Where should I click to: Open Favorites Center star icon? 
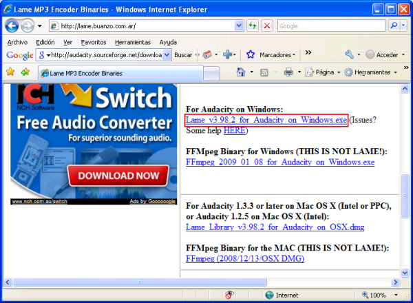pyautogui.click(x=10, y=72)
